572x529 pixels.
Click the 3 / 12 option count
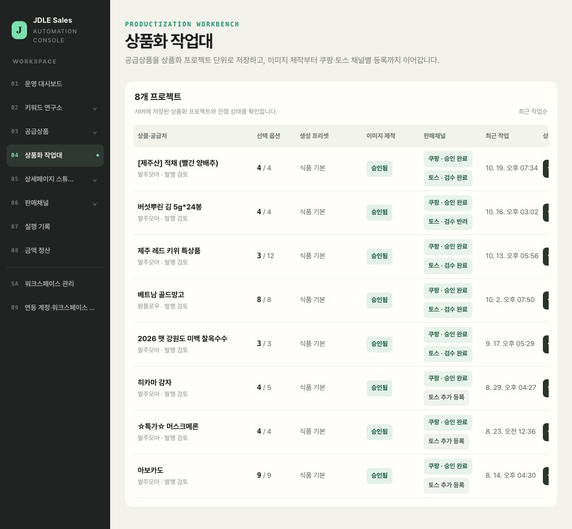click(265, 256)
